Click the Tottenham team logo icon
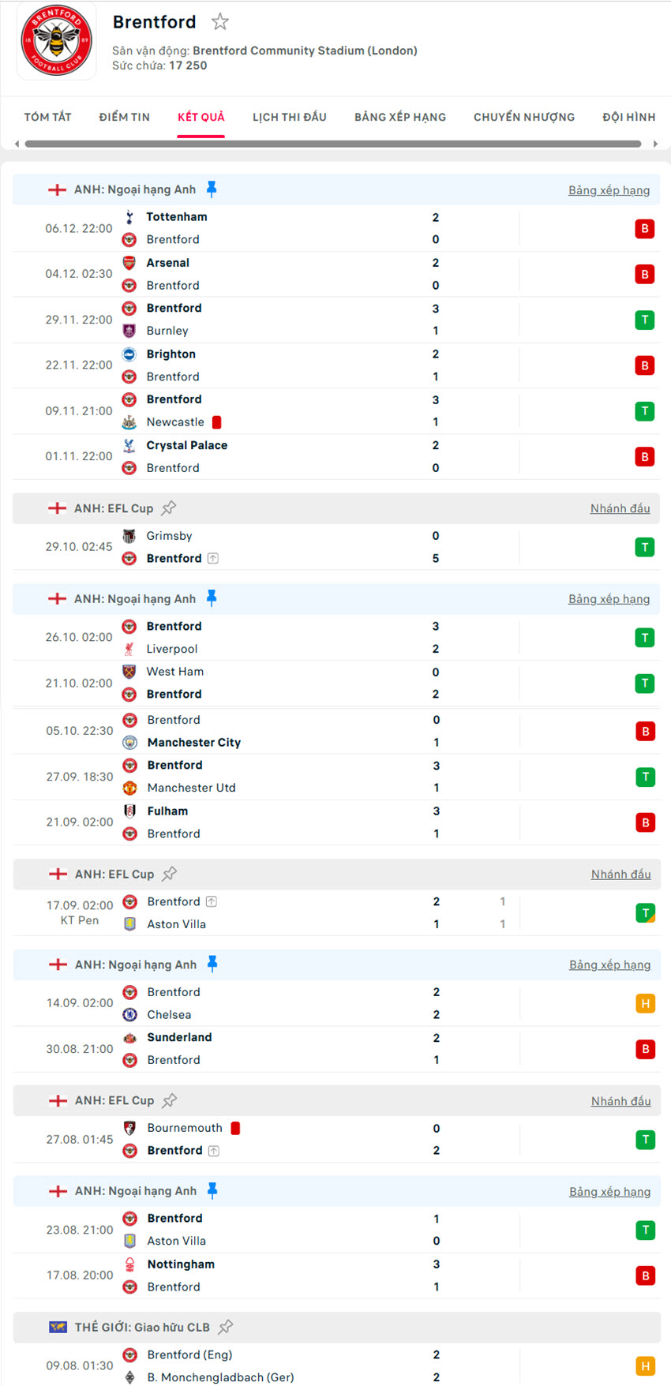Viewport: 671px width, 1386px height. click(x=129, y=216)
